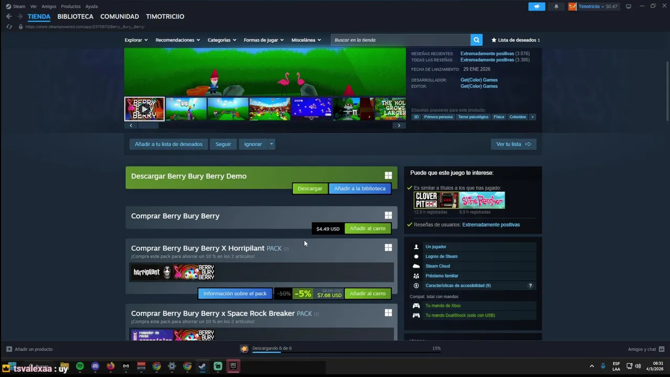This screenshot has height=377, width=670.
Task: Open Amigos y chat icon
Action: [x=662, y=349]
